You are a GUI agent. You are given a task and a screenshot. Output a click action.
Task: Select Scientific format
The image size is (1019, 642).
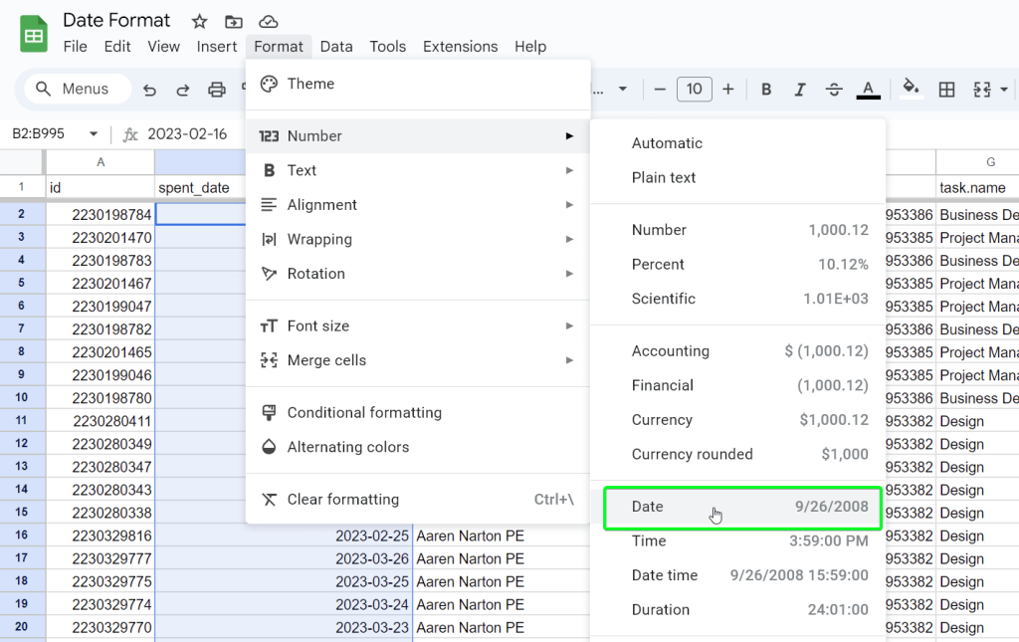point(737,299)
